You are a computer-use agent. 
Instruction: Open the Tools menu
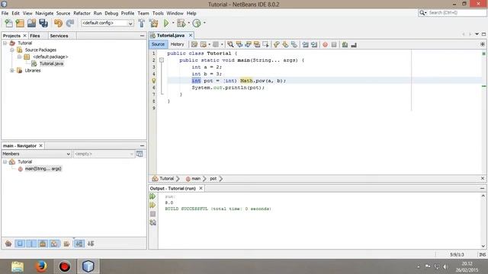coord(158,14)
